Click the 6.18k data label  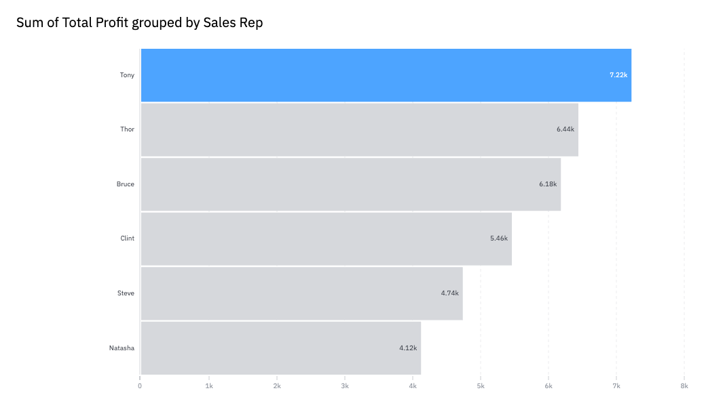[x=548, y=184]
